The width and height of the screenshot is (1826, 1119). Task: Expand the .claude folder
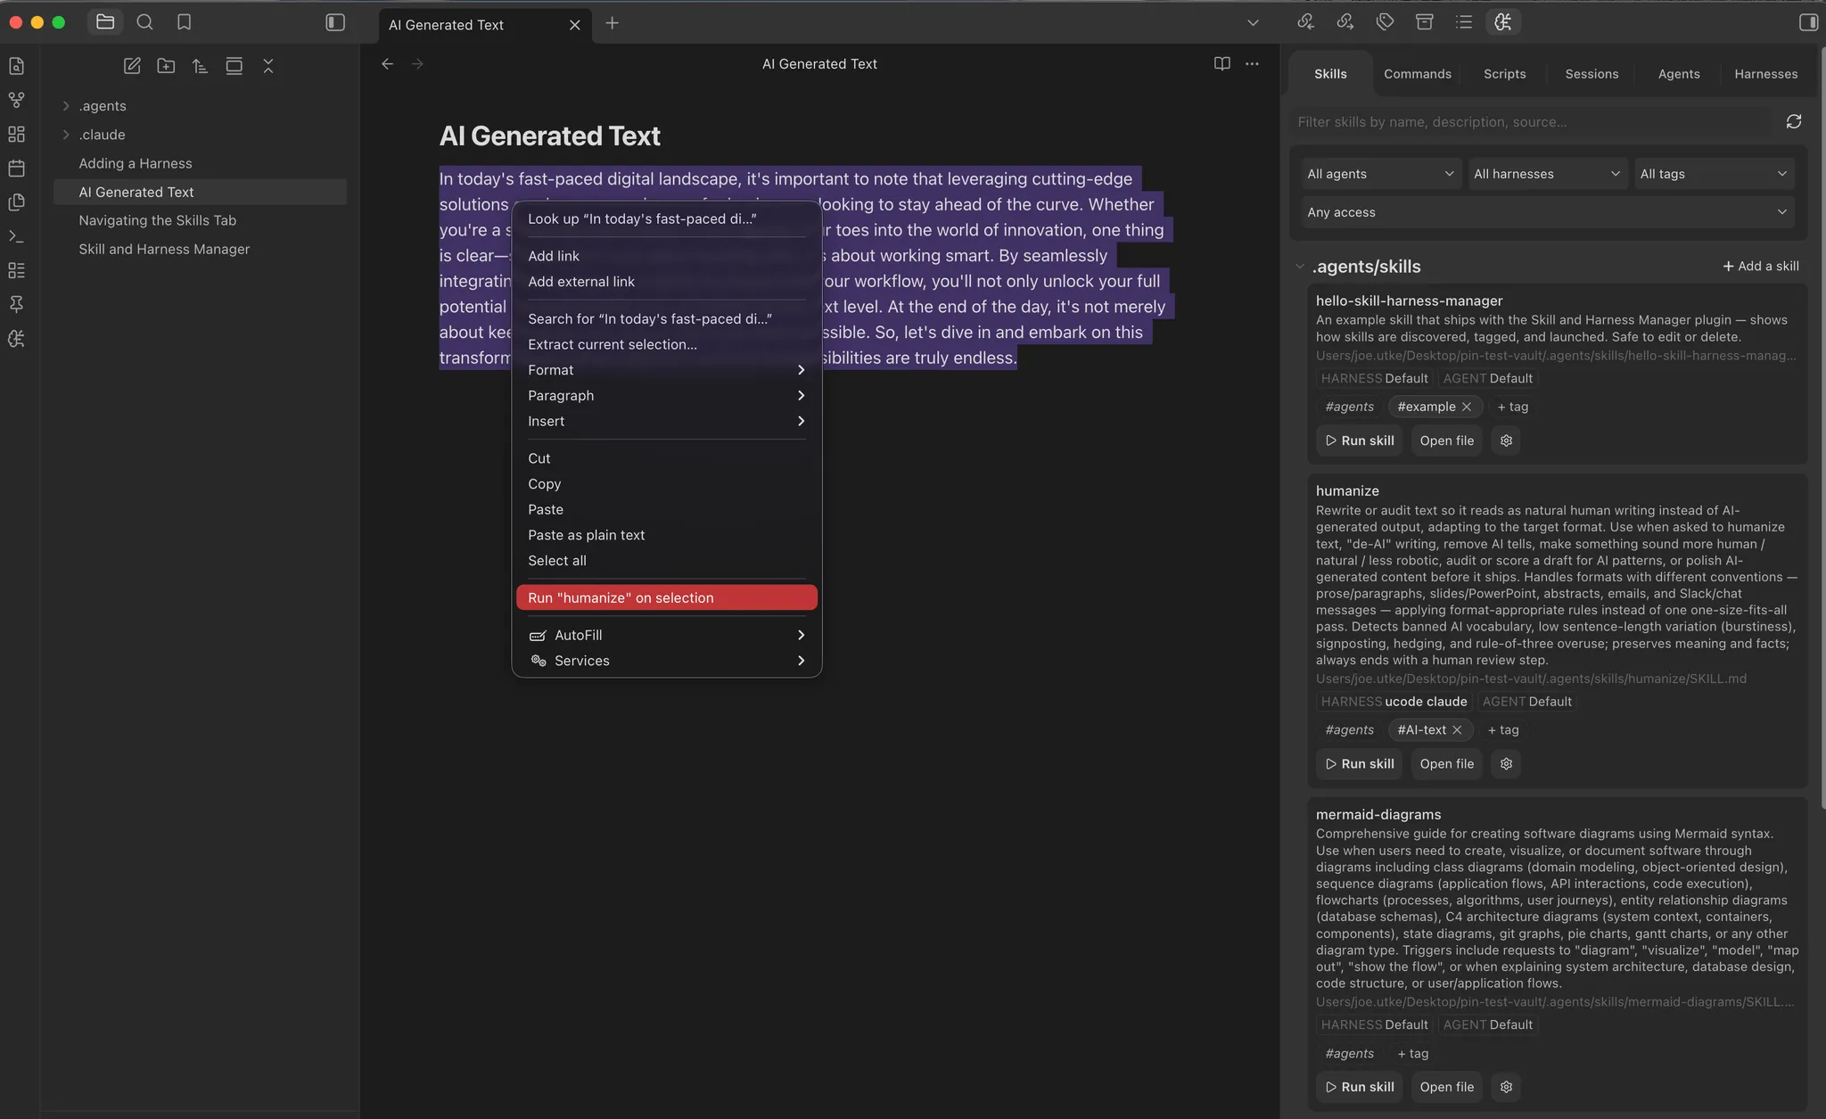point(66,135)
